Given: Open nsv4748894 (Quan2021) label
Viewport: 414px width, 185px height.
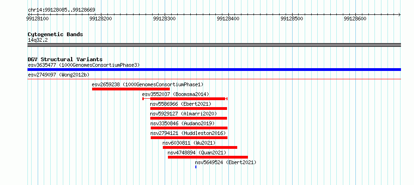Looking at the screenshot, I should click(197, 153).
